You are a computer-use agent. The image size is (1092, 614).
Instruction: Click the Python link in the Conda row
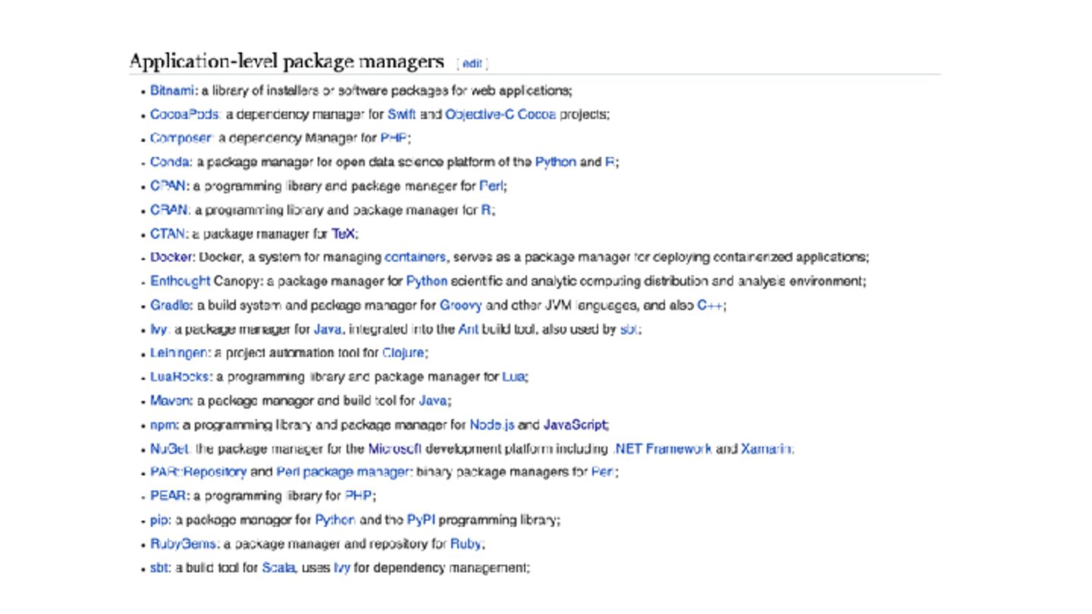tap(556, 161)
